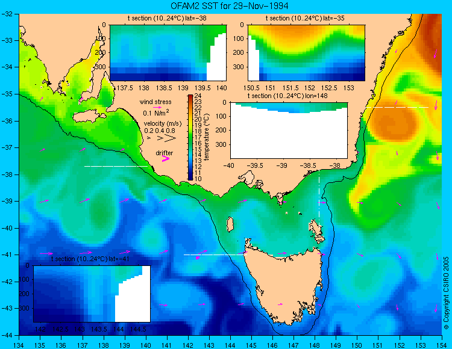
Task: Click inset title 't section (10..24°C) lon=148'
Action: coord(287,96)
